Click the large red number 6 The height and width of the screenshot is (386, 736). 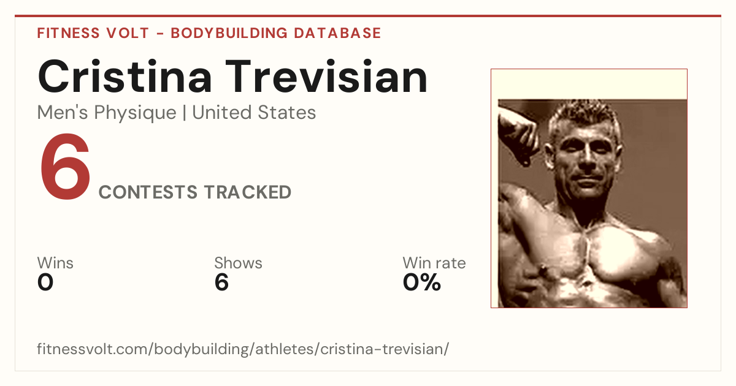point(65,167)
